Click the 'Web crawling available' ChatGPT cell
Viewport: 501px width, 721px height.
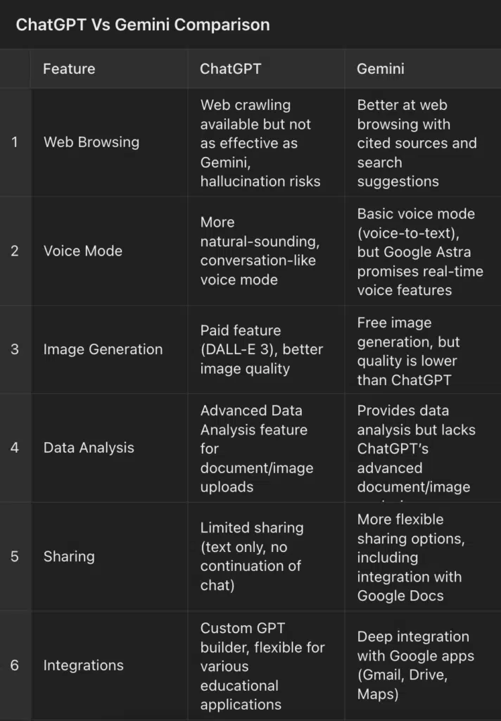tap(260, 143)
